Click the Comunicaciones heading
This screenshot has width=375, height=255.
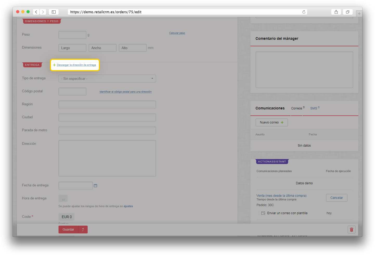(x=270, y=108)
